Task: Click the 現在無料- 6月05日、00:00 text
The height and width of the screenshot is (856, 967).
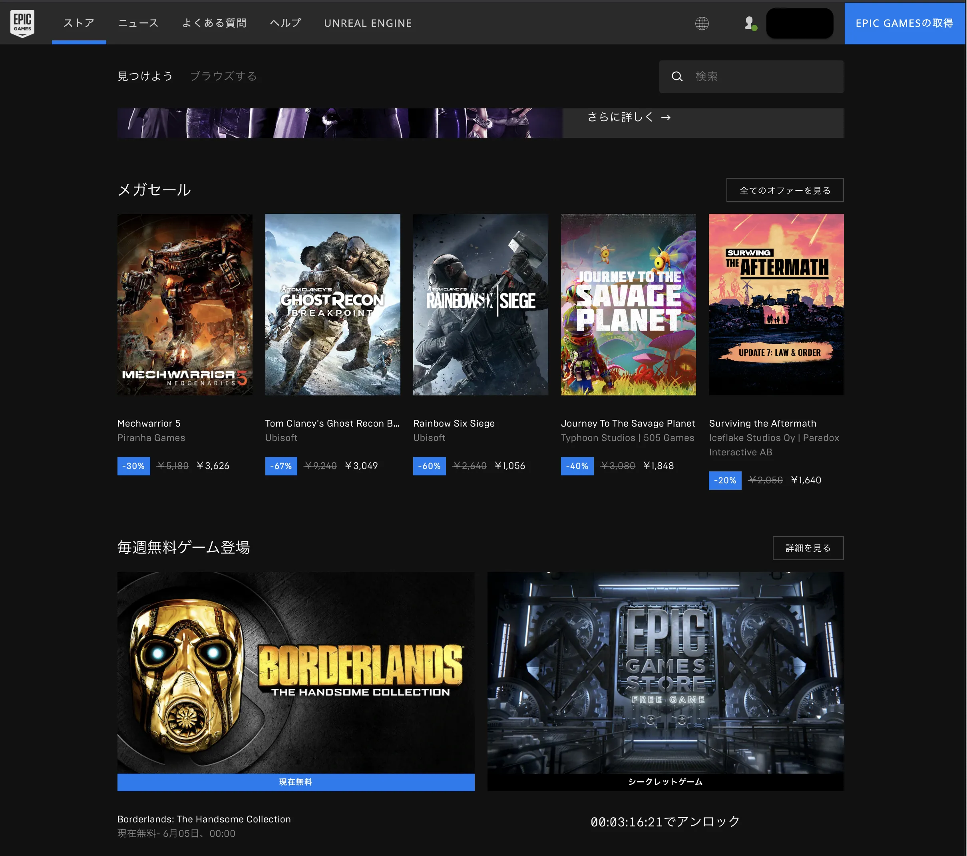Action: click(176, 833)
